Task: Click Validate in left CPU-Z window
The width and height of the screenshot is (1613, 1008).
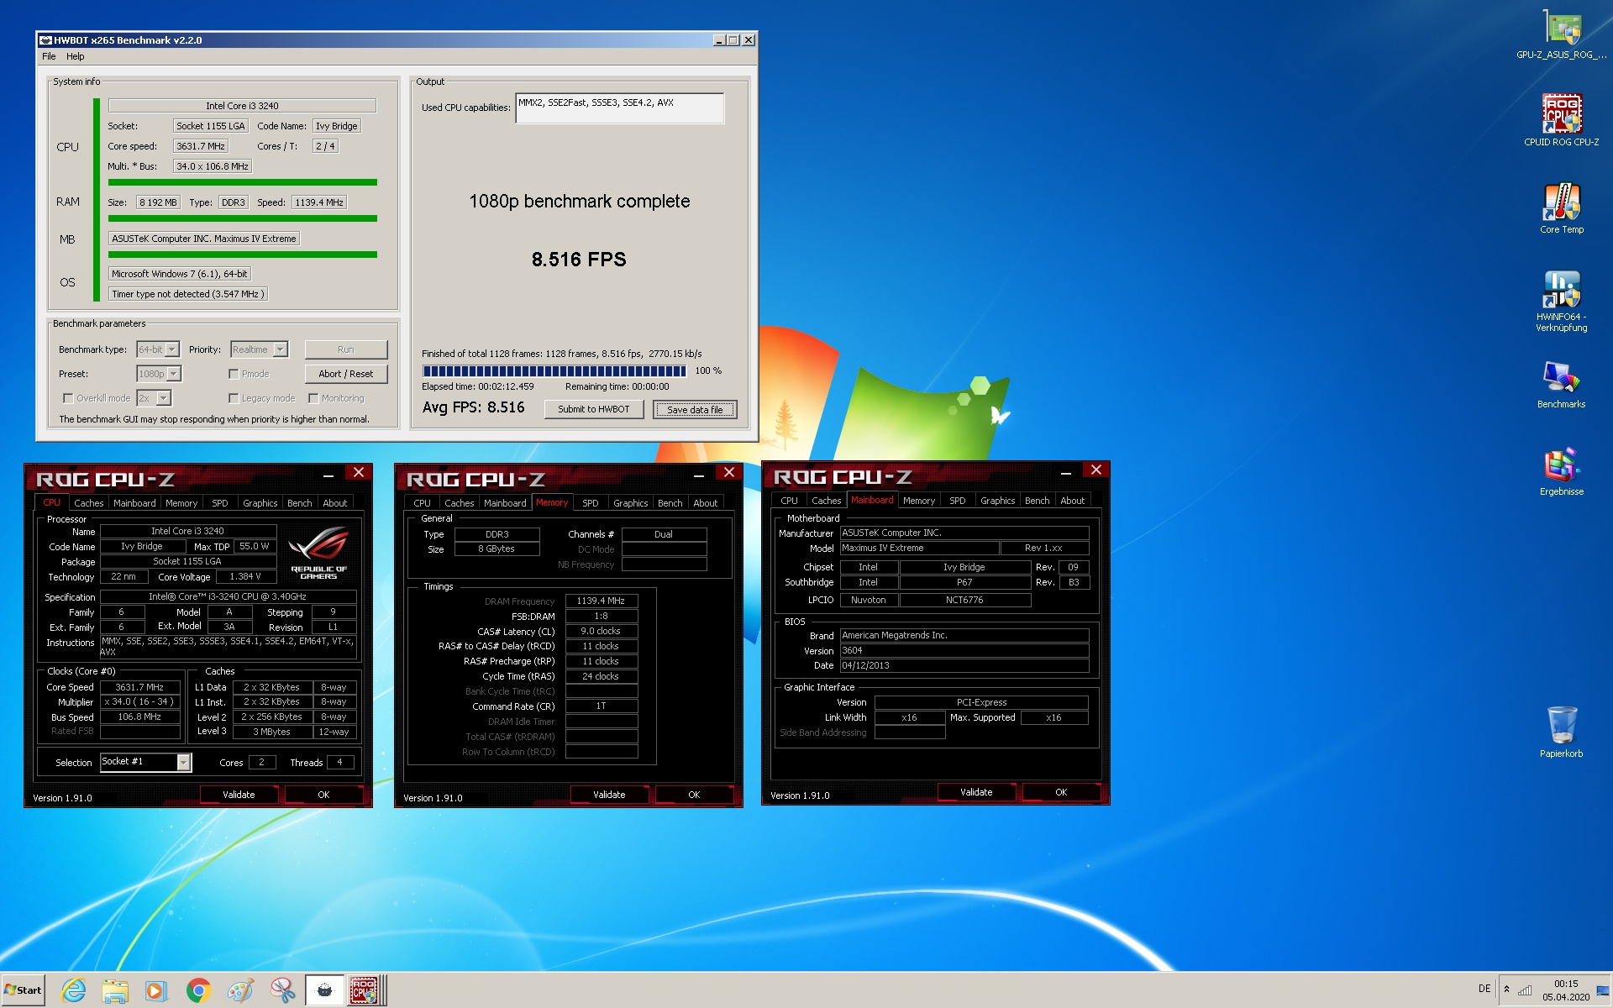Action: (x=239, y=795)
